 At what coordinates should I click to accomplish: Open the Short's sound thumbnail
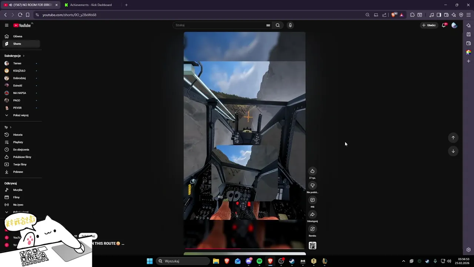pyautogui.click(x=313, y=245)
